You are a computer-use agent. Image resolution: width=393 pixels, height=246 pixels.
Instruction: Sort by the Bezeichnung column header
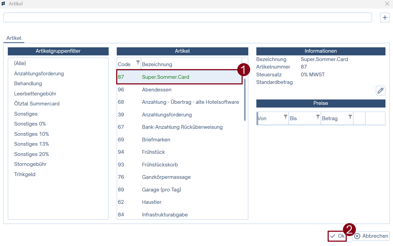coord(157,65)
